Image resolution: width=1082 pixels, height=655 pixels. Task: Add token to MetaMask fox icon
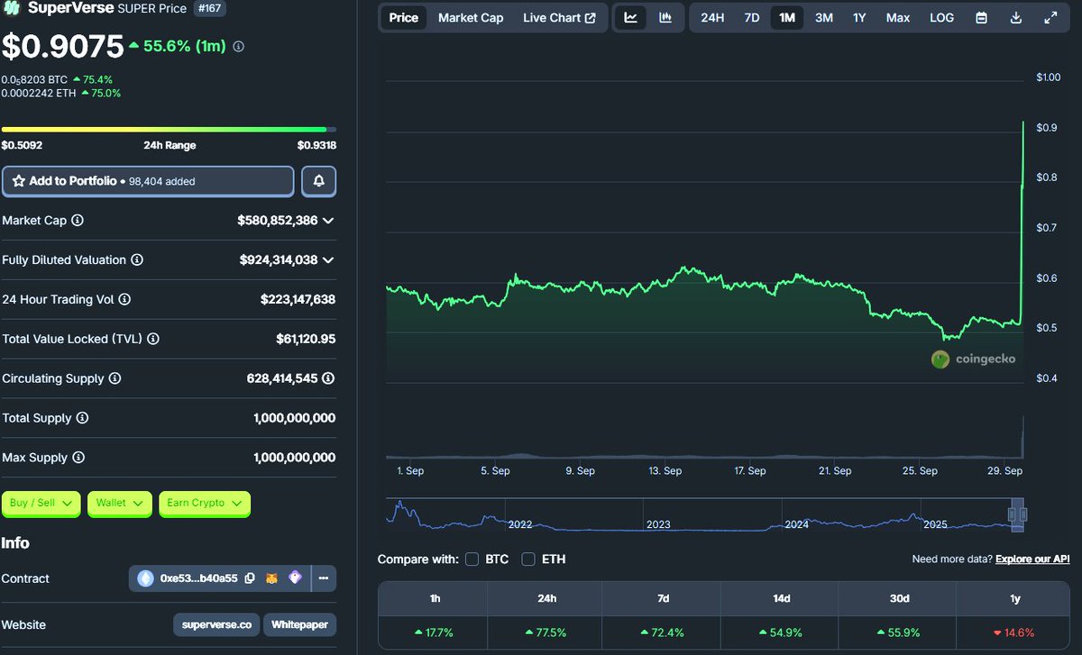tap(271, 578)
